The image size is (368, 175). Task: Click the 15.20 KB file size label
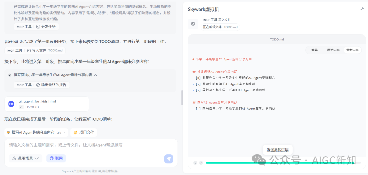33,107
